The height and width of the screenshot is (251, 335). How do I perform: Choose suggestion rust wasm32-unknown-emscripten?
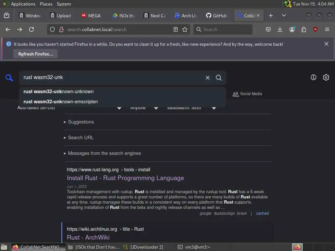(x=122, y=102)
